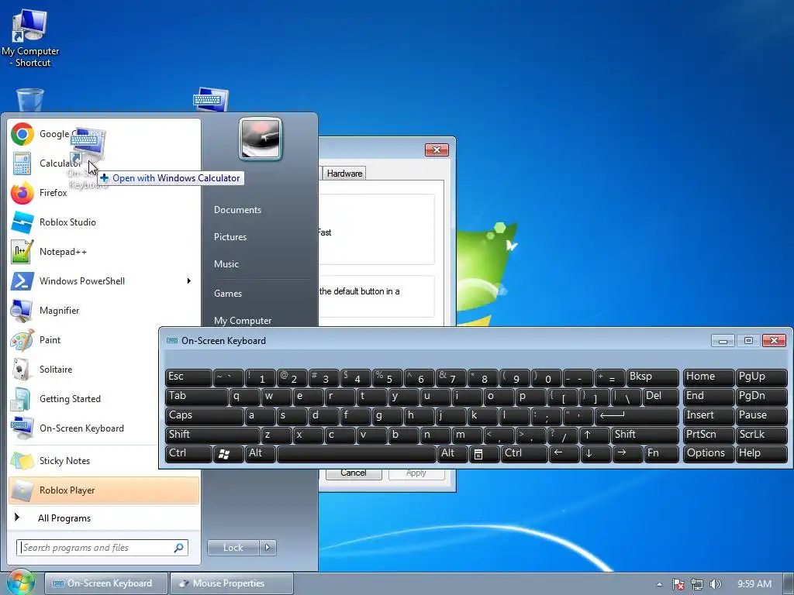Open Google Chrome from Start menu
The image size is (794, 595).
coord(104,134)
